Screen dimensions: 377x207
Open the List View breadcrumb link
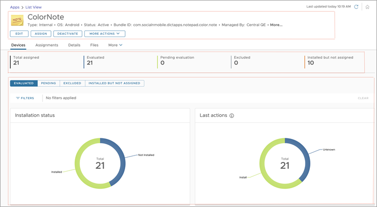tap(33, 7)
